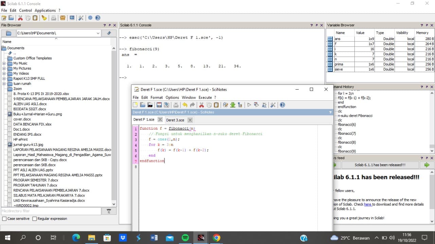
Task: Save the file with SciNotes floppy icon
Action: 159,105
